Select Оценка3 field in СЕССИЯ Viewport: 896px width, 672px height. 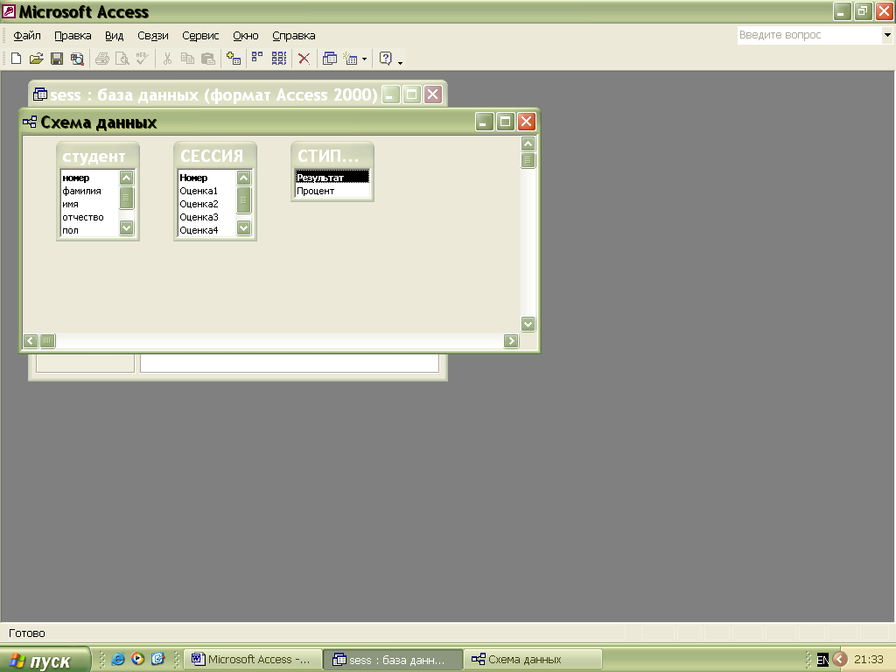click(x=206, y=217)
